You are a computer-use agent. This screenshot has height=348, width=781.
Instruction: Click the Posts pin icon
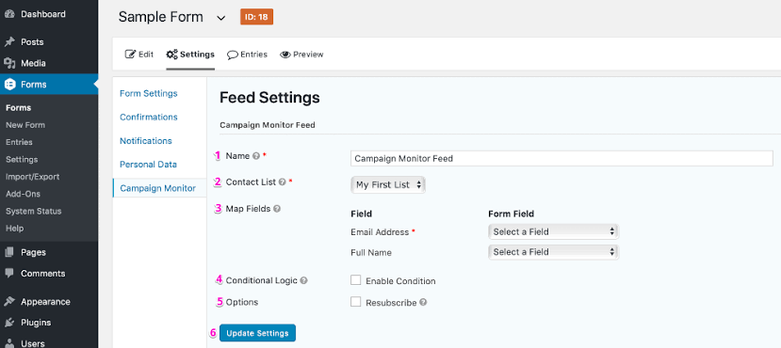9,42
